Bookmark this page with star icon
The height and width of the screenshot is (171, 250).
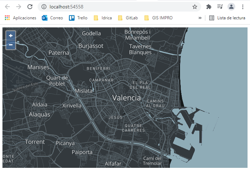194,7
